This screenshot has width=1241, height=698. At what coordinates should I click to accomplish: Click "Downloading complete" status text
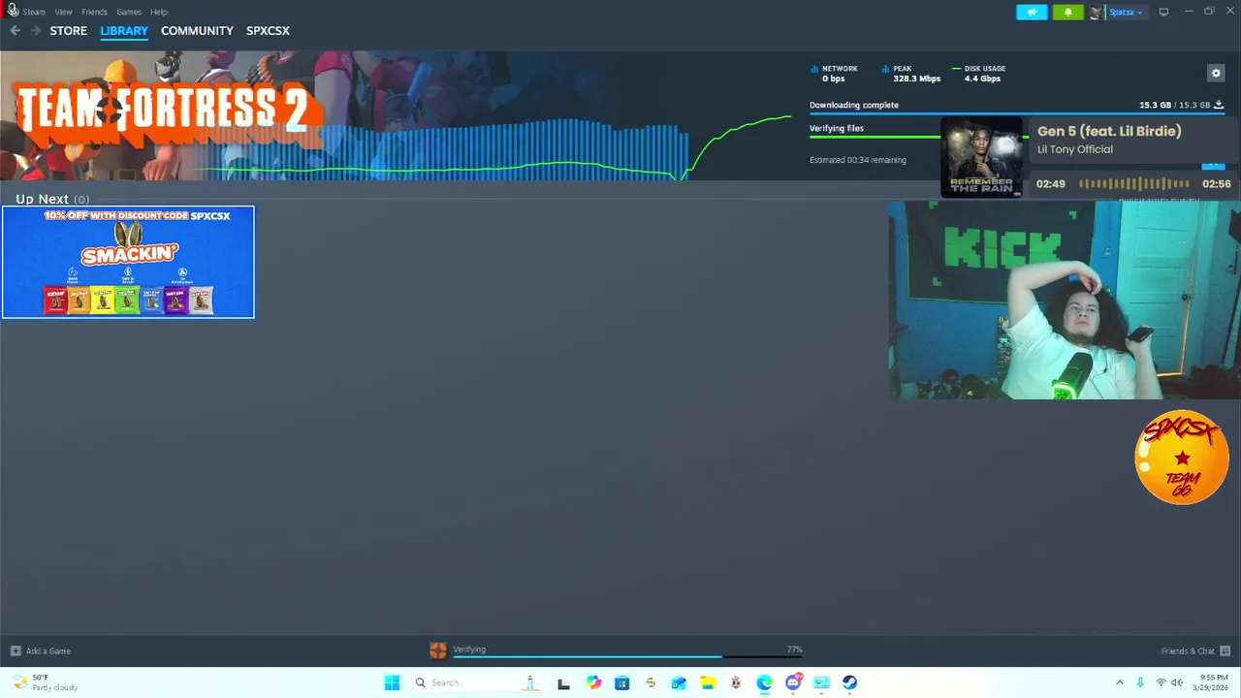point(854,105)
